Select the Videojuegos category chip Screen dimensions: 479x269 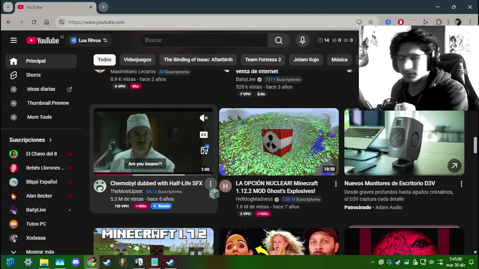pyautogui.click(x=137, y=59)
